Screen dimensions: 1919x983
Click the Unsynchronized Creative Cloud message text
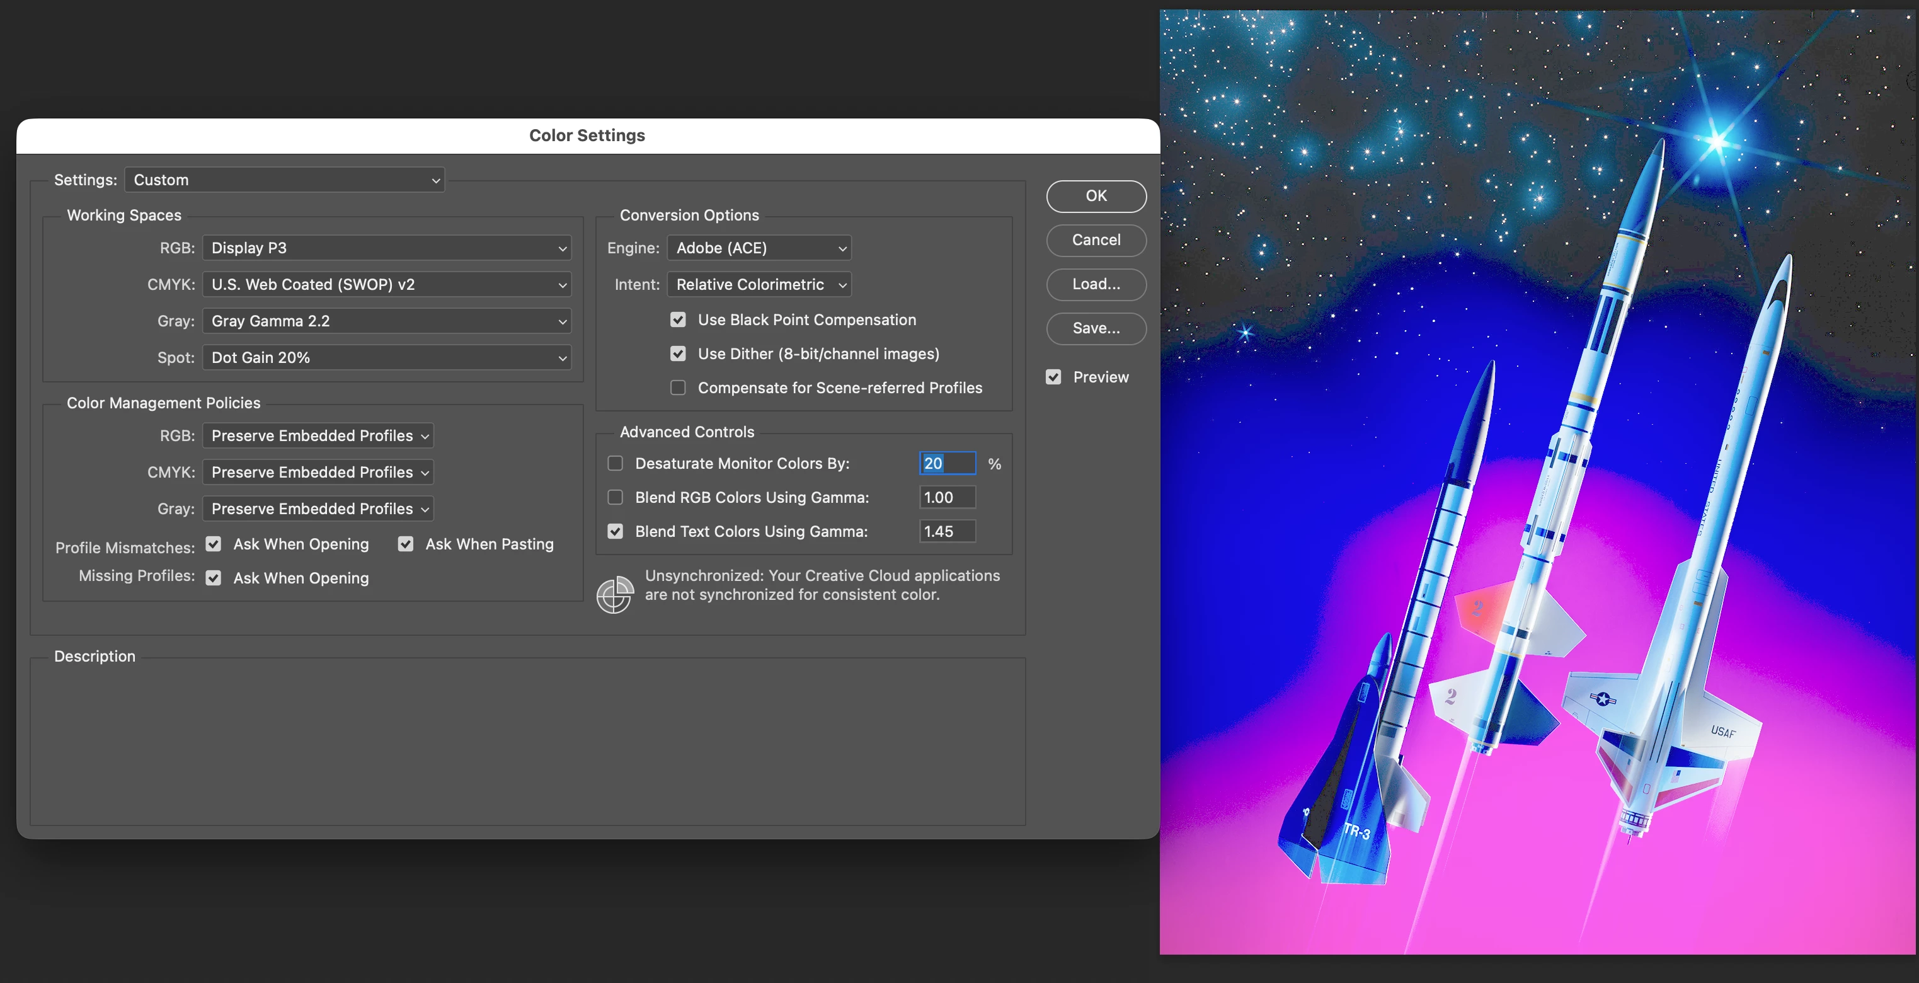(822, 585)
